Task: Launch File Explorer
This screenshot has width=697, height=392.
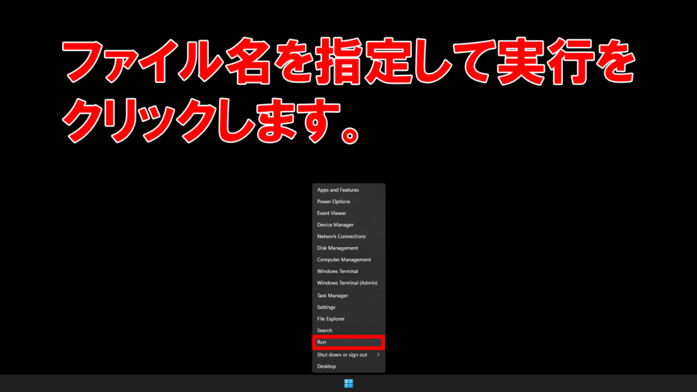Action: (x=331, y=318)
